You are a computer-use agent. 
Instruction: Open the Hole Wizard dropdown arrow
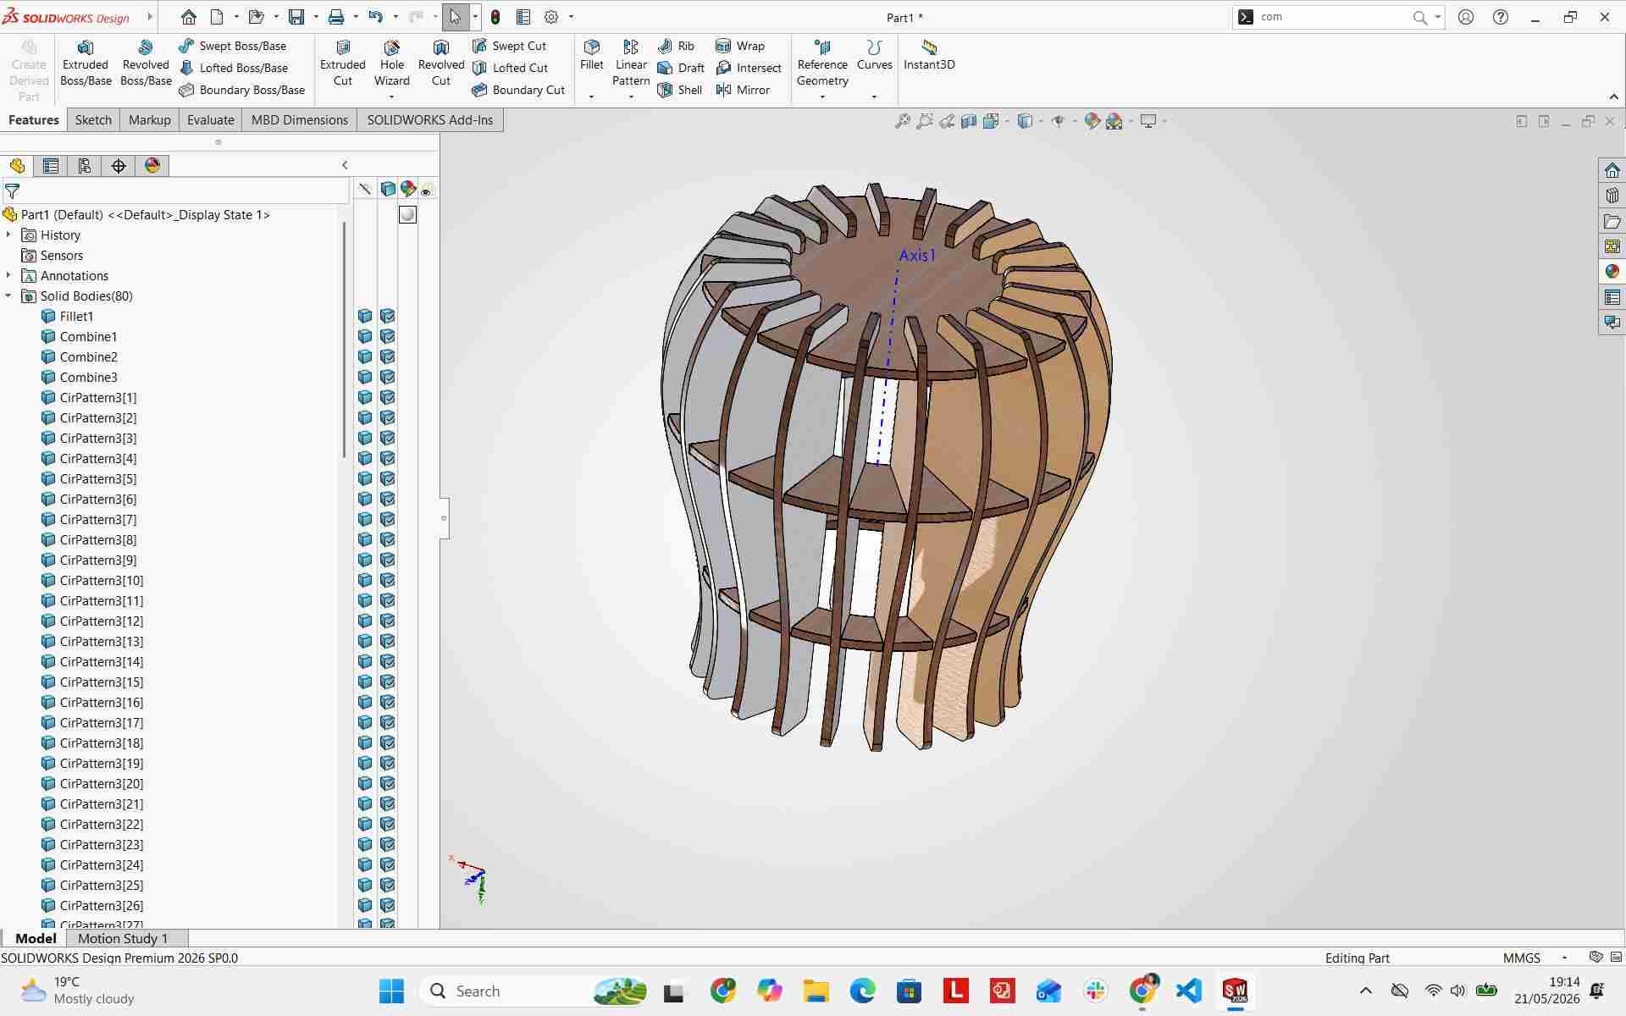(391, 97)
